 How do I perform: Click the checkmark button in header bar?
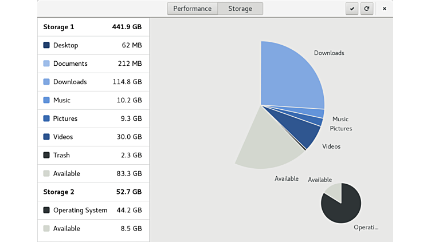coord(352,9)
